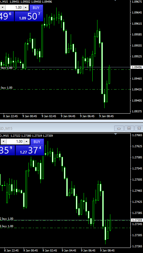Click the buy price panel showing 1.27 37 4
Viewport: 143px width, 253px height.
tap(30, 150)
